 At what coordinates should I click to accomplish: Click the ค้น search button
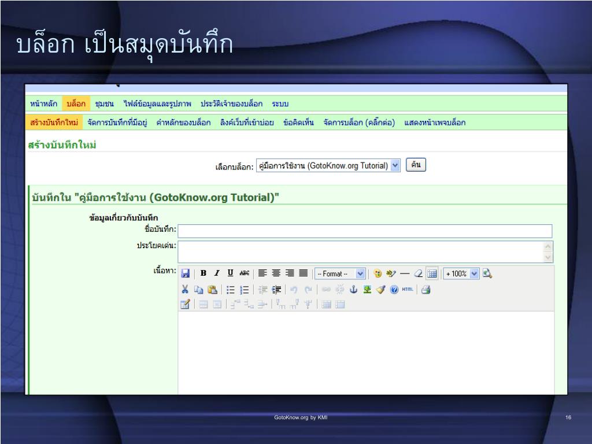416,165
